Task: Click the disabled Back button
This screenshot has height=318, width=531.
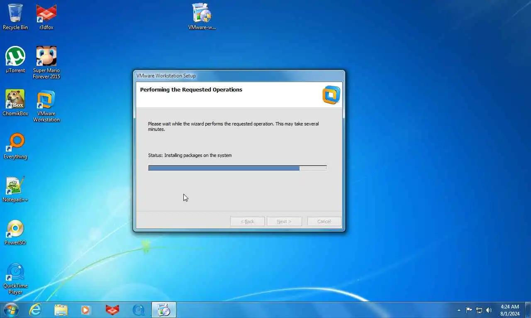Action: pyautogui.click(x=248, y=222)
